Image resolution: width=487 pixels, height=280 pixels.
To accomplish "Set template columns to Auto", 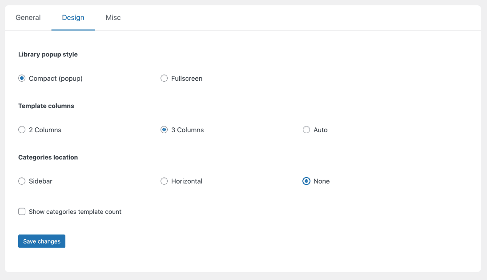I will (x=306, y=130).
